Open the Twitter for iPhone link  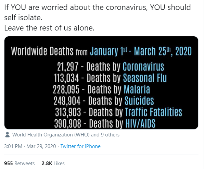[80, 146]
